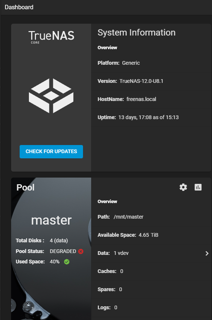
Task: Open pool reports chart icon
Action: pos(198,187)
